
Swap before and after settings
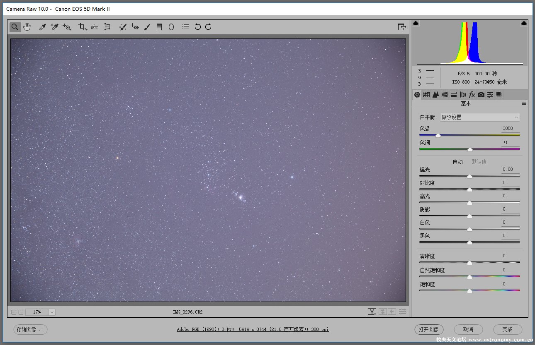tap(382, 311)
